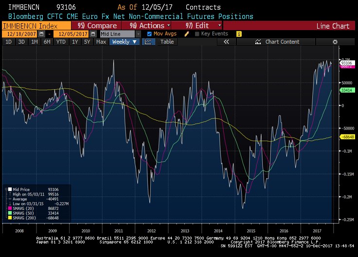Open the end date calendar picker icon
This screenshot has width=358, height=257.
93,34
